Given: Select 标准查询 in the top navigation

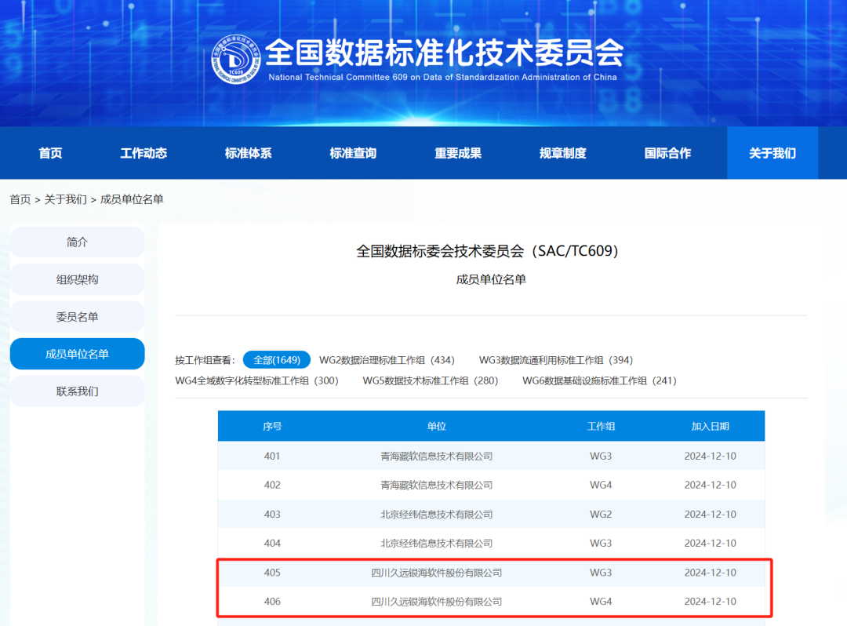Looking at the screenshot, I should pyautogui.click(x=353, y=153).
